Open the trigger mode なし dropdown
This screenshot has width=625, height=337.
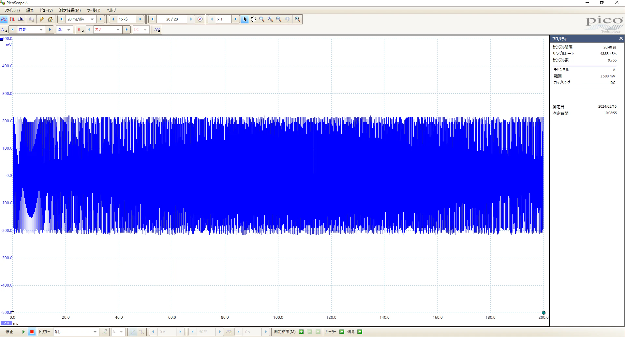click(95, 332)
